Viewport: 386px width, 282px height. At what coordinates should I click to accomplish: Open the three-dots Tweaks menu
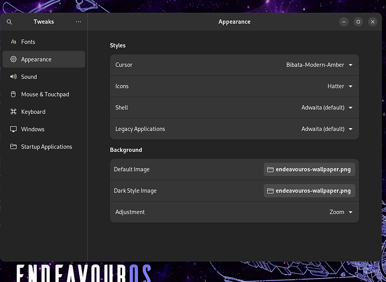[x=79, y=22]
